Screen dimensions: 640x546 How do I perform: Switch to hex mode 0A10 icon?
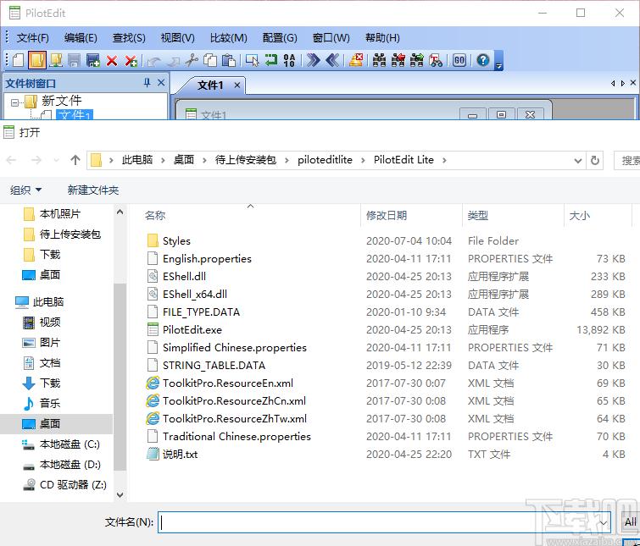coord(289,60)
